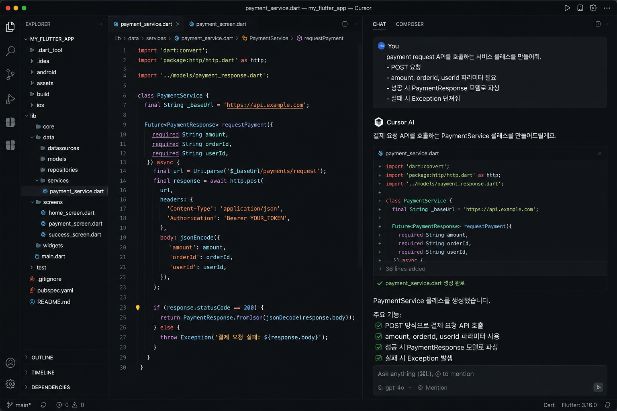Open Run and Debug view
Image resolution: width=617 pixels, height=411 pixels.
pos(10,99)
